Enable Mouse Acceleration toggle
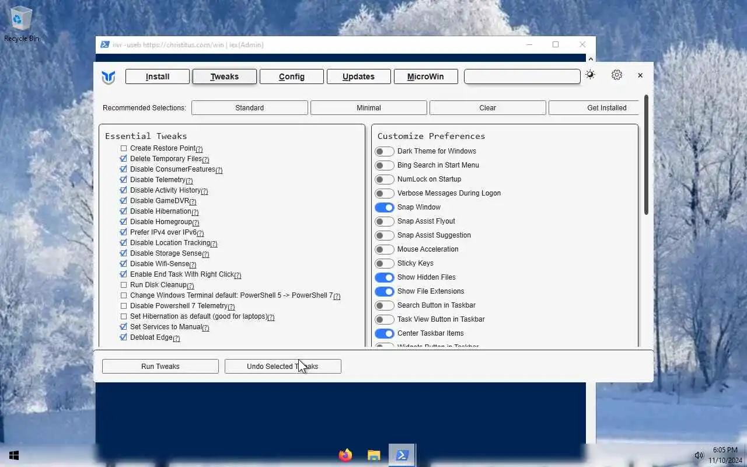The width and height of the screenshot is (747, 467). (385, 249)
